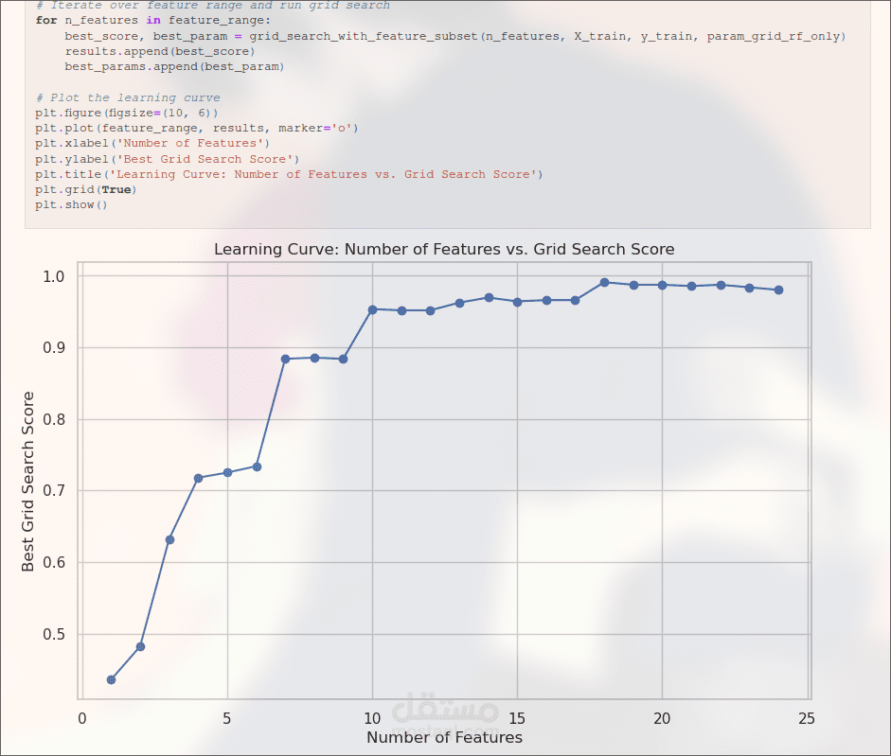
Task: Click the x-axis tick label 0
Action: (x=82, y=718)
